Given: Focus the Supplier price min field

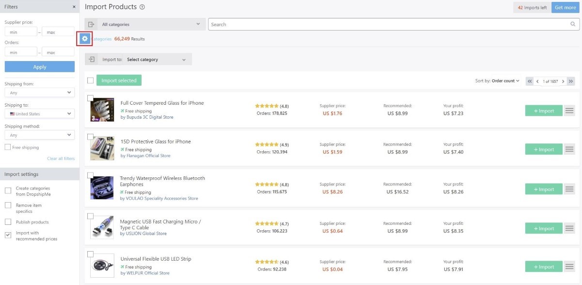Looking at the screenshot, I should coord(21,32).
